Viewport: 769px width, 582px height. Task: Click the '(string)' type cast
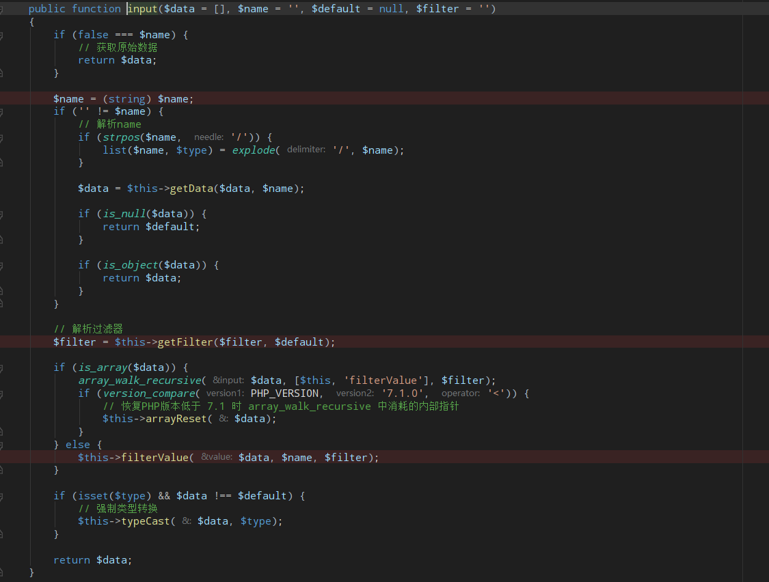127,99
